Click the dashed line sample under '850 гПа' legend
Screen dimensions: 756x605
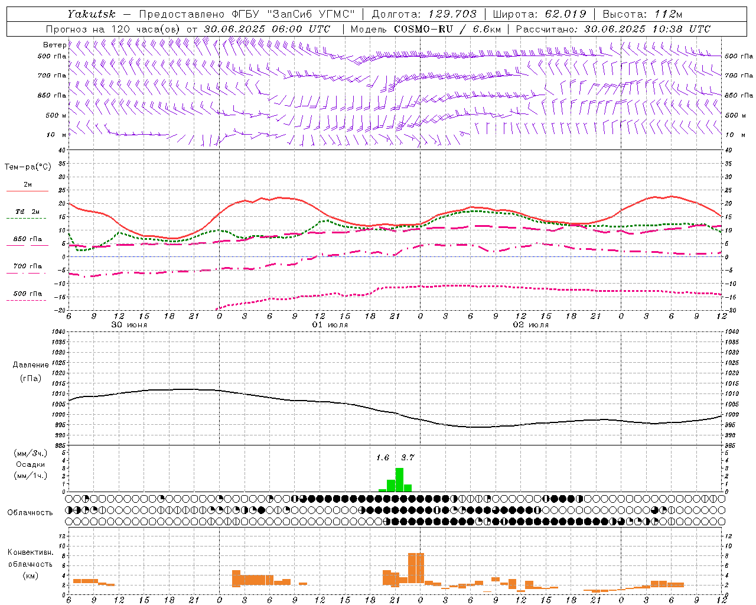click(x=27, y=246)
